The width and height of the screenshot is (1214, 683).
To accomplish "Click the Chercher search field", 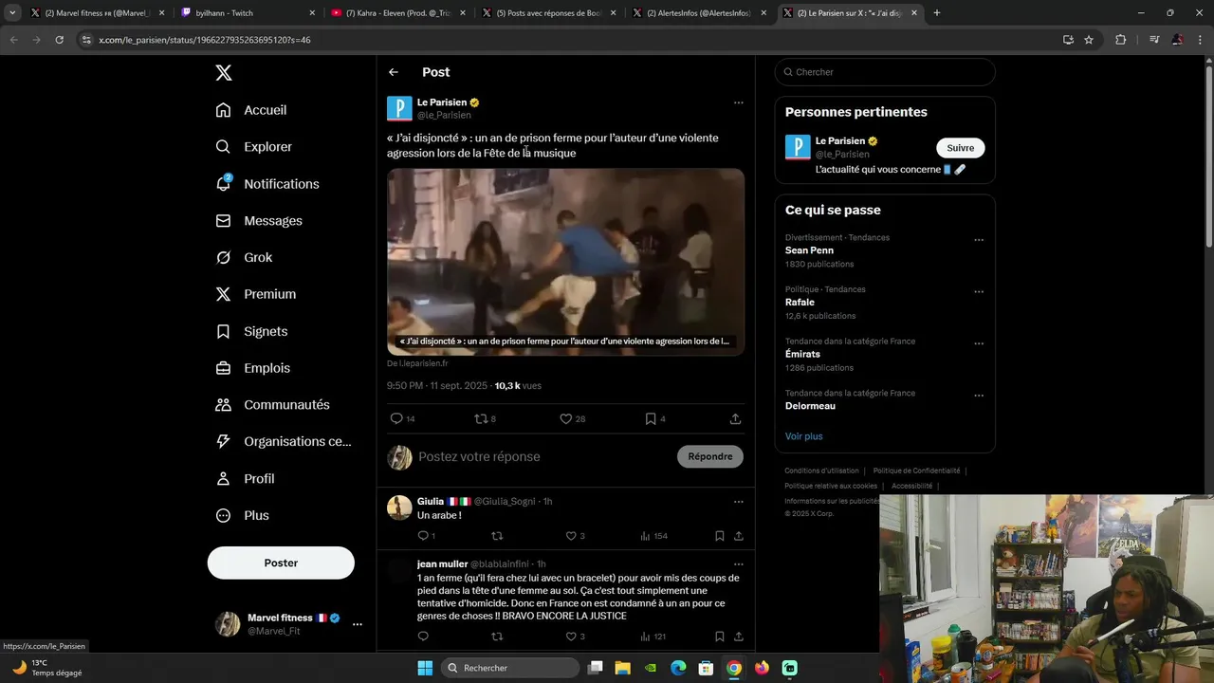I will 885,72.
